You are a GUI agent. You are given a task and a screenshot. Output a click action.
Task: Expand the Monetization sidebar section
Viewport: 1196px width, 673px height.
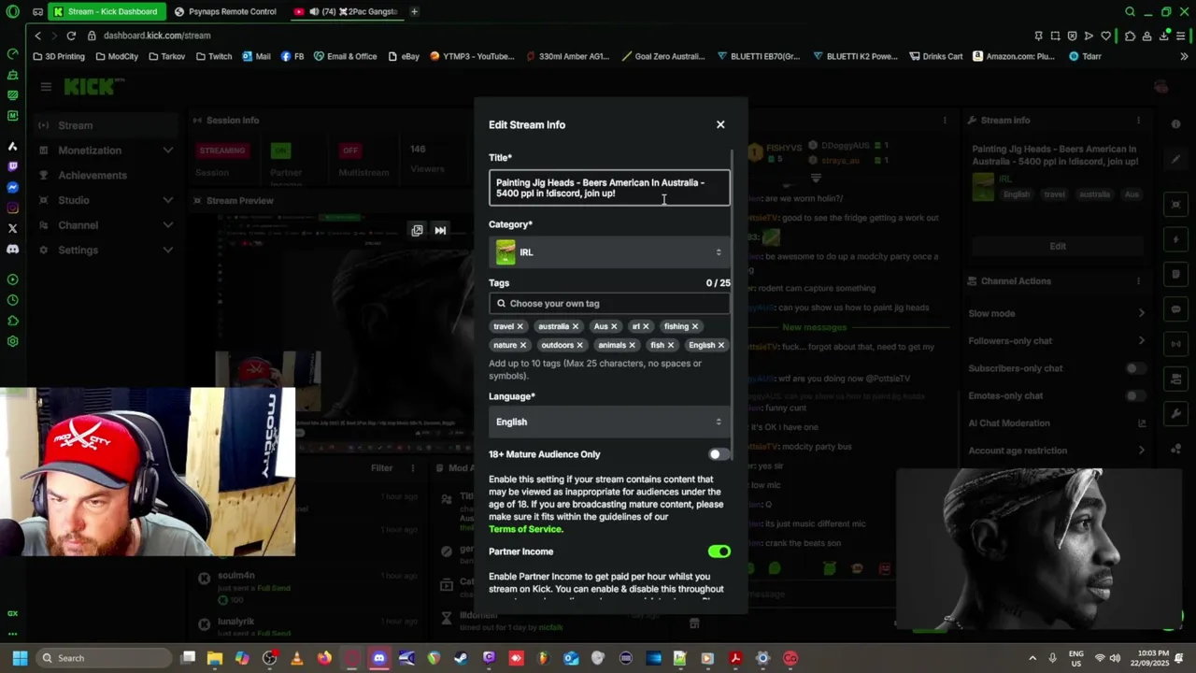167,150
